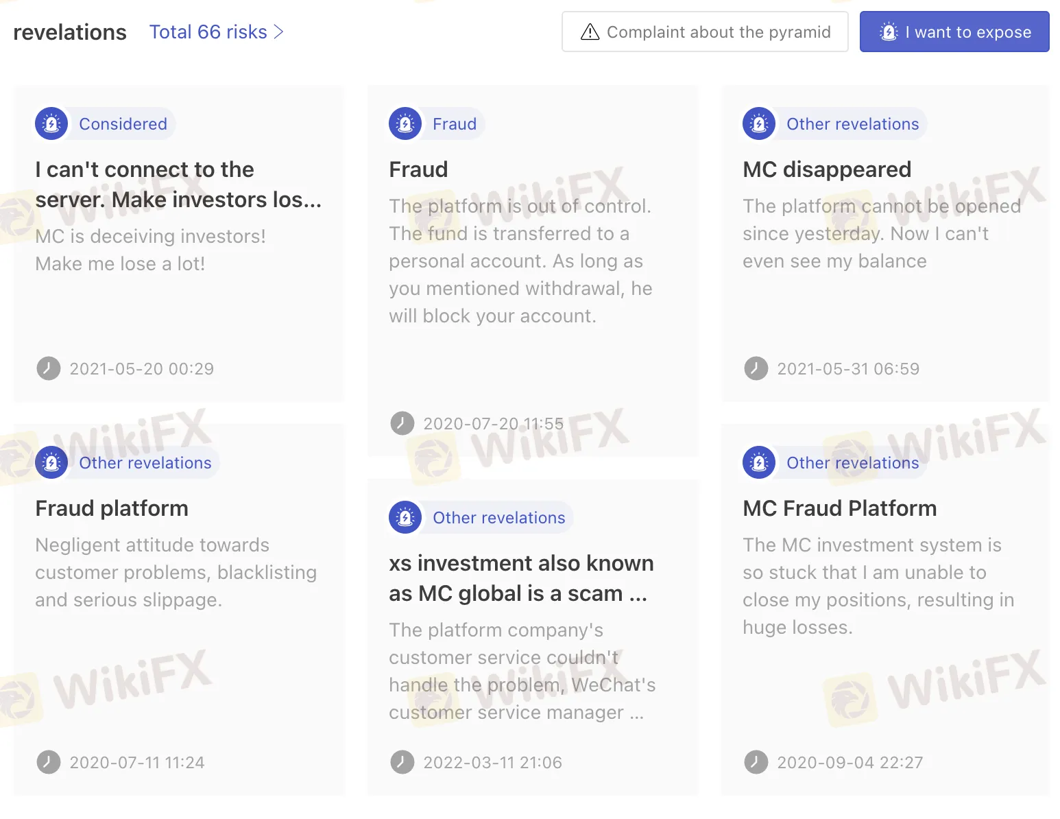Click siren icon on MC disappeared card
The height and width of the screenshot is (819, 1060).
point(759,124)
